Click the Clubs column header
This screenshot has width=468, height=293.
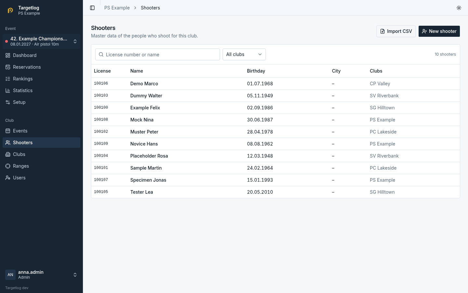pyautogui.click(x=376, y=71)
